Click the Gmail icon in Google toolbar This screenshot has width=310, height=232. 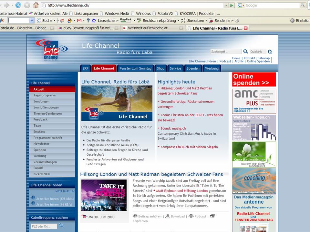[x=79, y=20]
